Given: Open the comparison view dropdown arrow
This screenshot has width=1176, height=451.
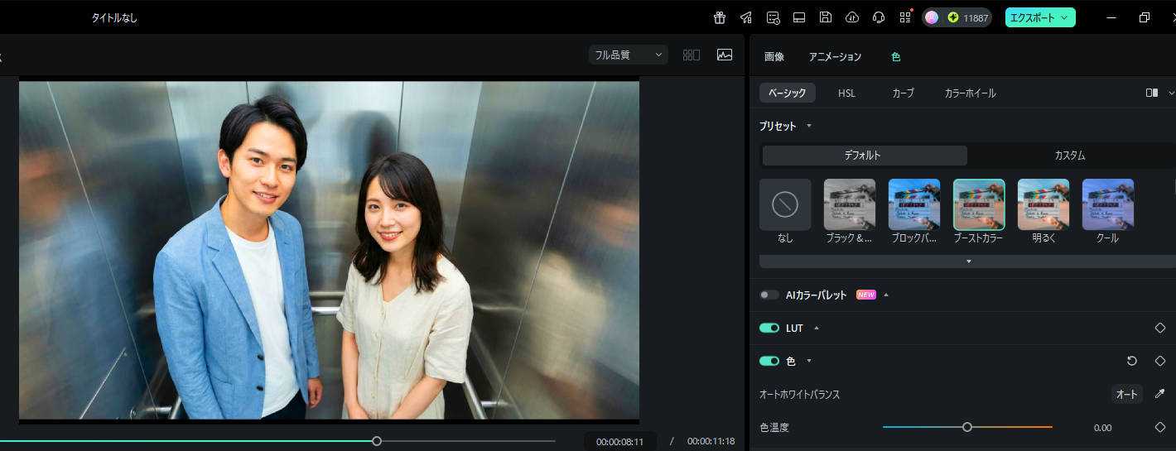Looking at the screenshot, I should (x=1171, y=93).
